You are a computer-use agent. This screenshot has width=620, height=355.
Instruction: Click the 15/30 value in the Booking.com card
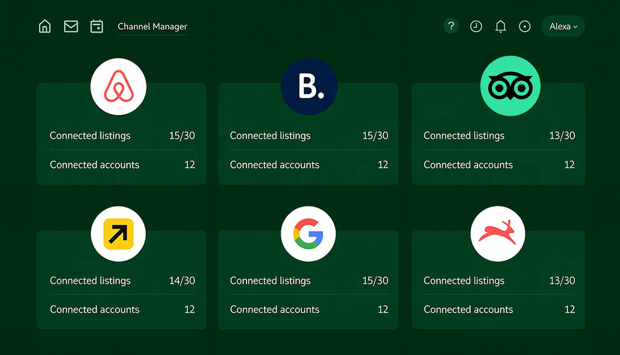click(375, 136)
